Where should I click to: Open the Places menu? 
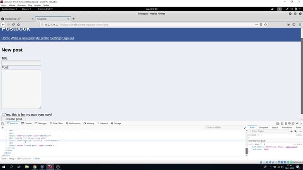(x=27, y=9)
